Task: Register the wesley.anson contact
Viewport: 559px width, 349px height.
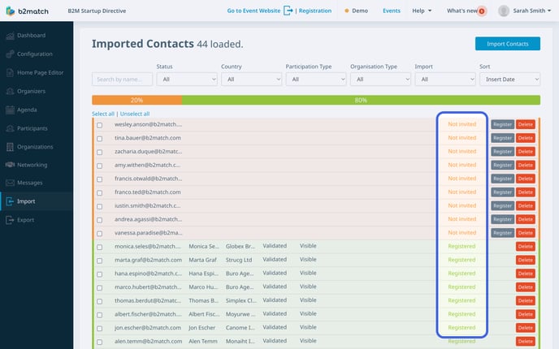Action: [503, 124]
